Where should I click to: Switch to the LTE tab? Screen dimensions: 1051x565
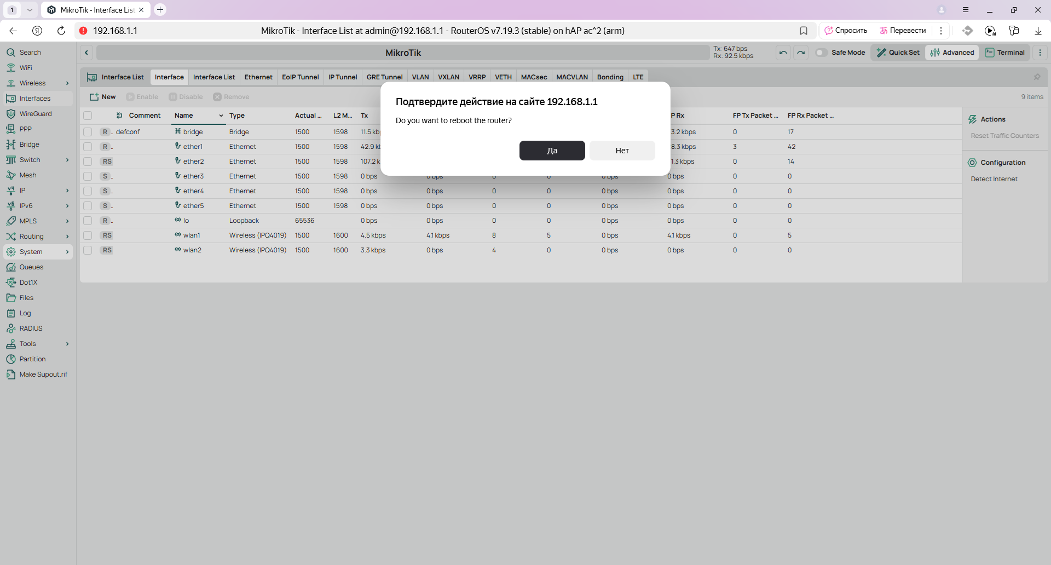point(638,77)
